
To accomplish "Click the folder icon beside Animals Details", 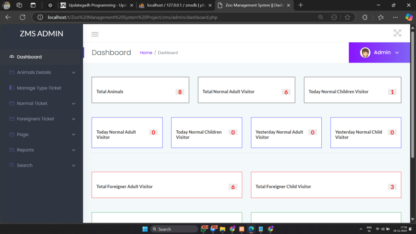I will (12, 72).
